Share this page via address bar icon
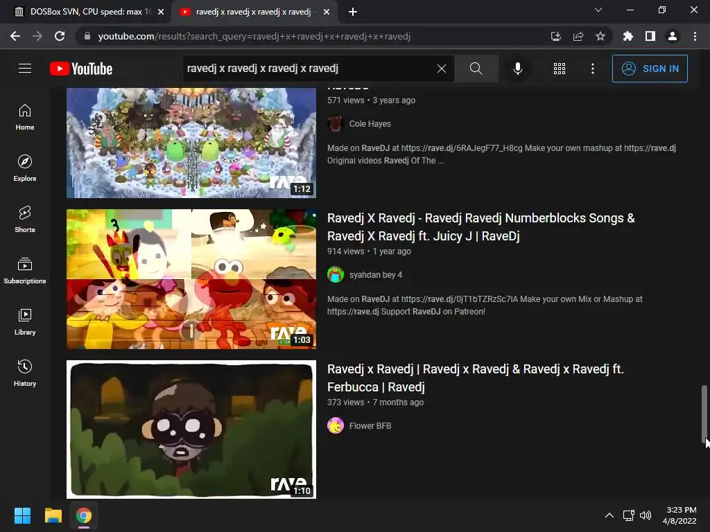 pos(578,36)
